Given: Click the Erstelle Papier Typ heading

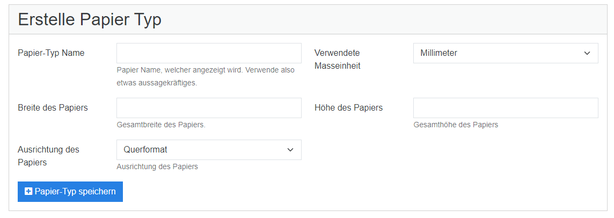Looking at the screenshot, I should (x=90, y=19).
